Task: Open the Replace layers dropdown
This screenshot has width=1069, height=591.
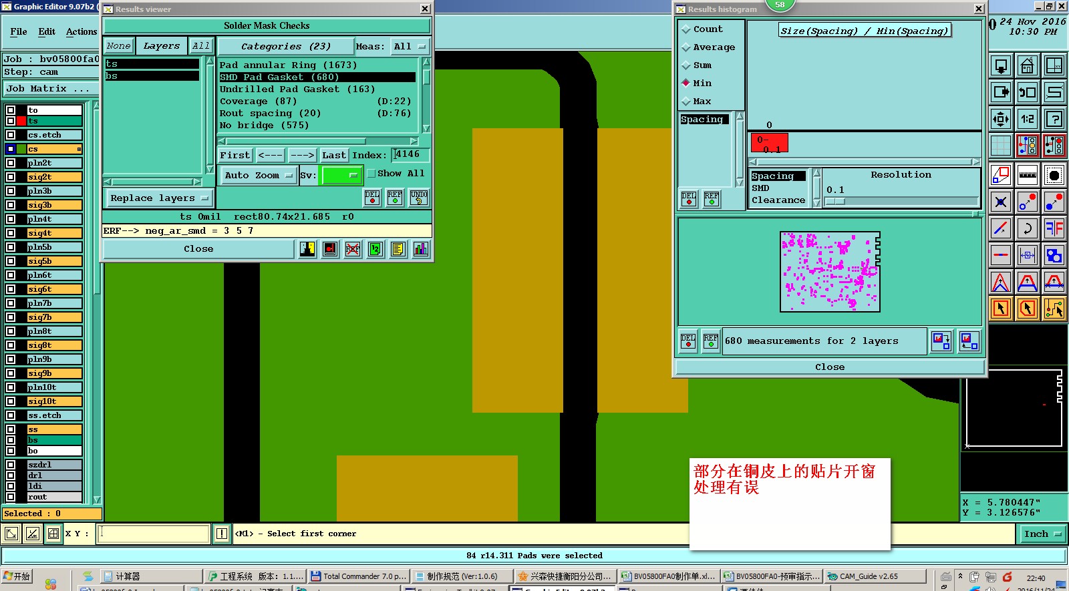Action: [x=159, y=198]
